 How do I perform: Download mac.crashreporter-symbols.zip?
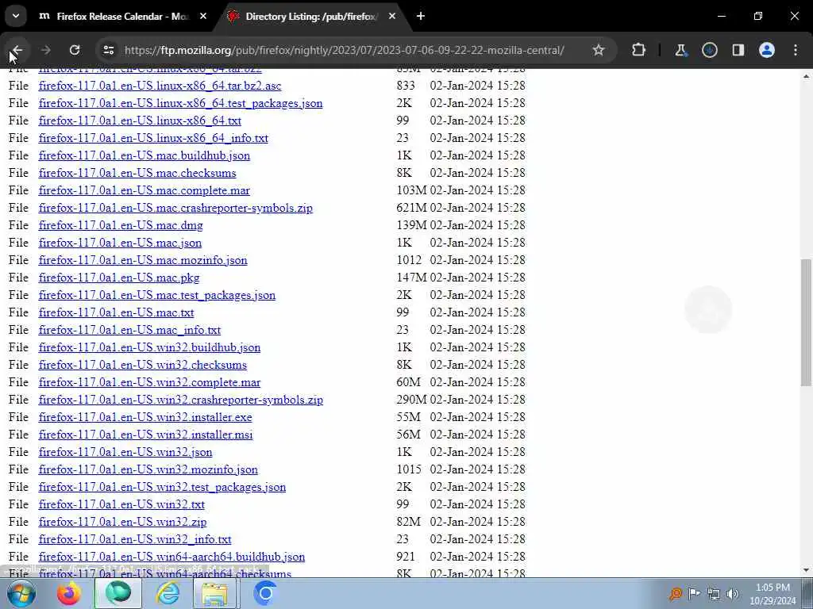click(x=175, y=208)
